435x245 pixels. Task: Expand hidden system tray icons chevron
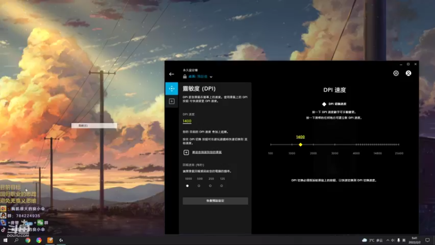388,240
